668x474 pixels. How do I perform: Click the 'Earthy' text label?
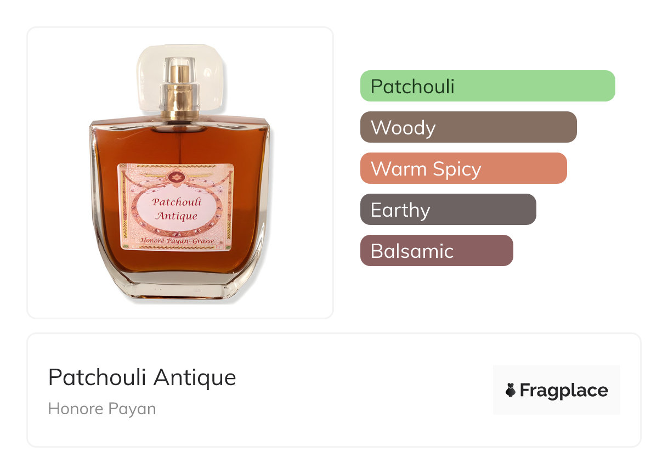tap(400, 210)
